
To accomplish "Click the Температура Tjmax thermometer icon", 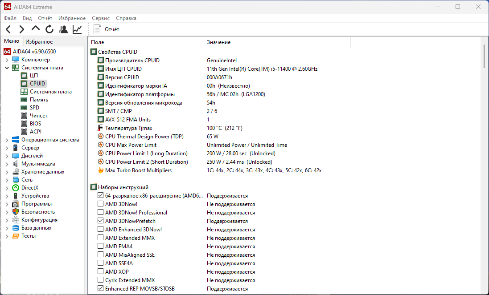I will (100, 128).
